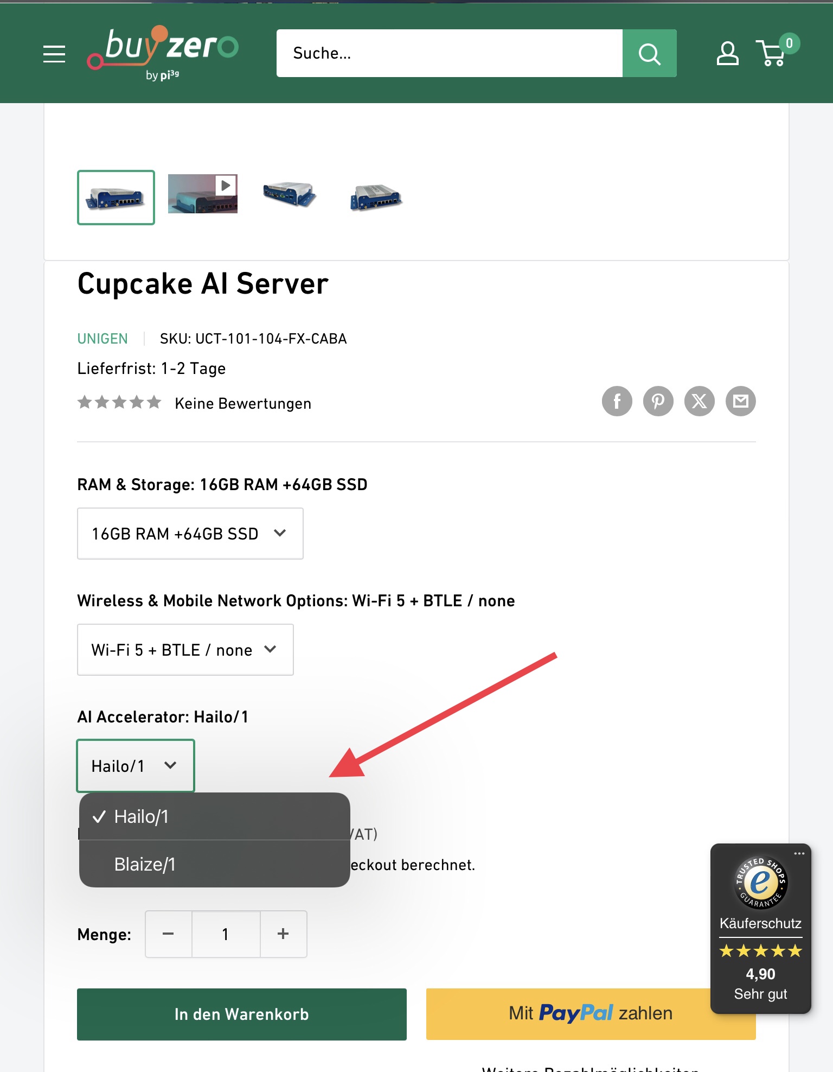Pay with the PayPal button
The image size is (833, 1072).
[x=569, y=1014]
